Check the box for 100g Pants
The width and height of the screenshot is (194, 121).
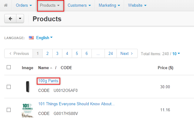tap(9, 87)
